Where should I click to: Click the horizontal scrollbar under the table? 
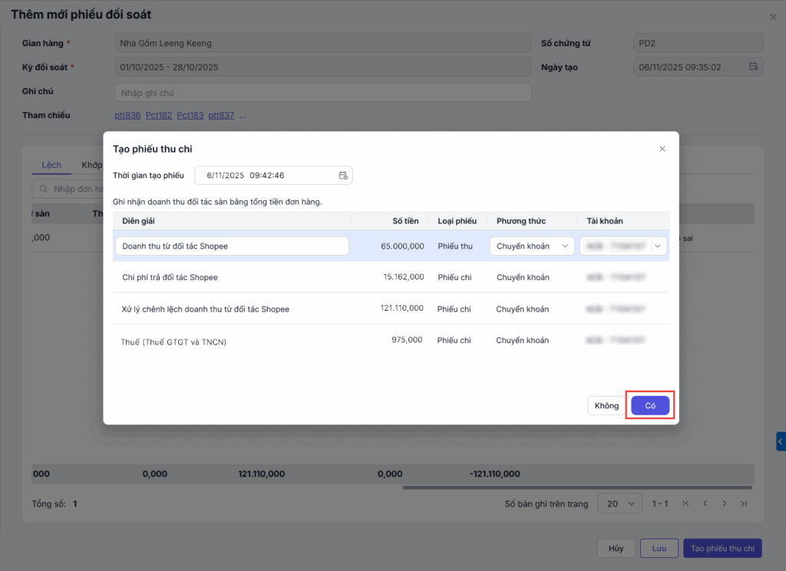(576, 487)
